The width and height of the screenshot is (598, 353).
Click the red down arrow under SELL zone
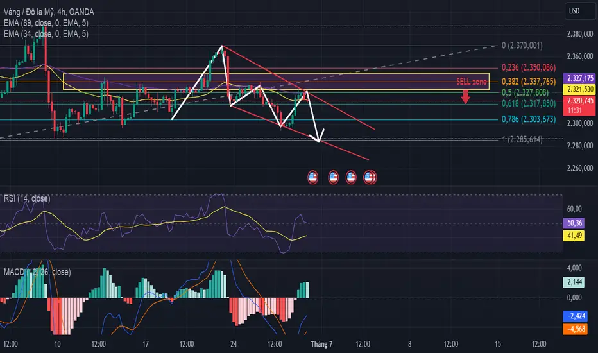[x=465, y=97]
